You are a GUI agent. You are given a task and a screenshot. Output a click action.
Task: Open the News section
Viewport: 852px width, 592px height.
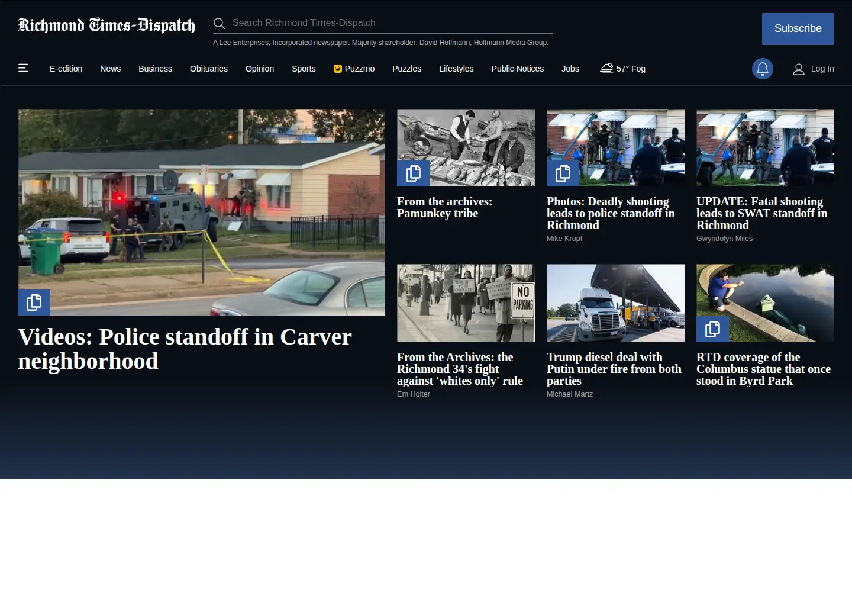[x=111, y=69]
